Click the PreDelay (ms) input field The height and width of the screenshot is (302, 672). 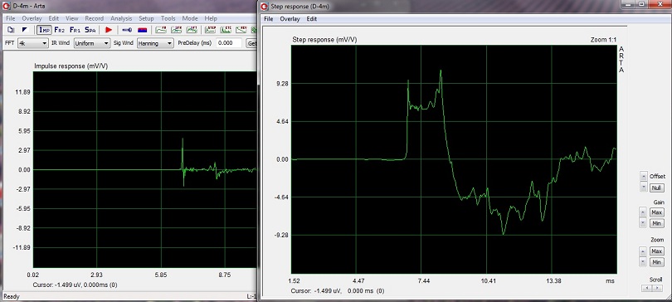(x=229, y=43)
